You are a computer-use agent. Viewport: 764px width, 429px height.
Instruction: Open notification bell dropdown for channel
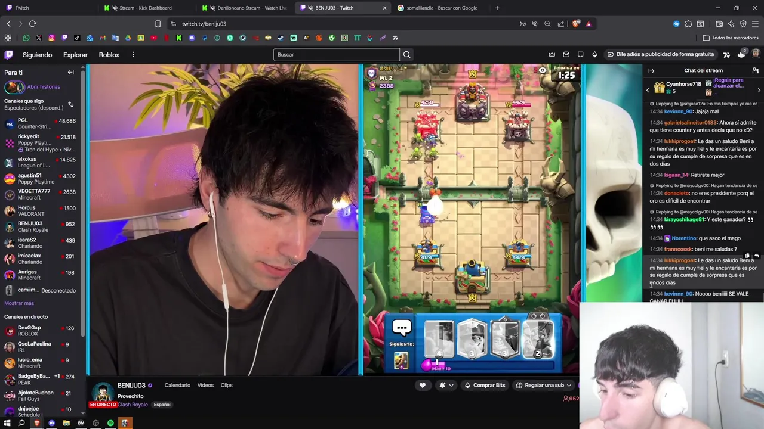446,386
